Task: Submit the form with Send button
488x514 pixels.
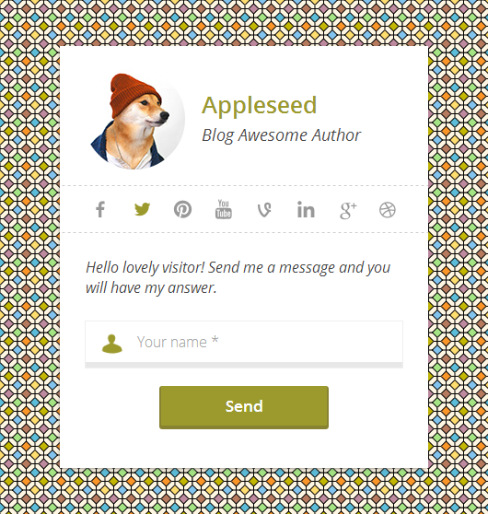Action: click(x=244, y=407)
